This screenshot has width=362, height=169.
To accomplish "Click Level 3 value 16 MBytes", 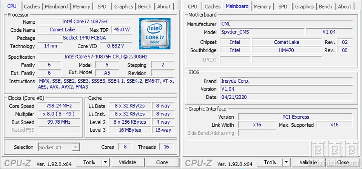I will (x=130, y=130).
